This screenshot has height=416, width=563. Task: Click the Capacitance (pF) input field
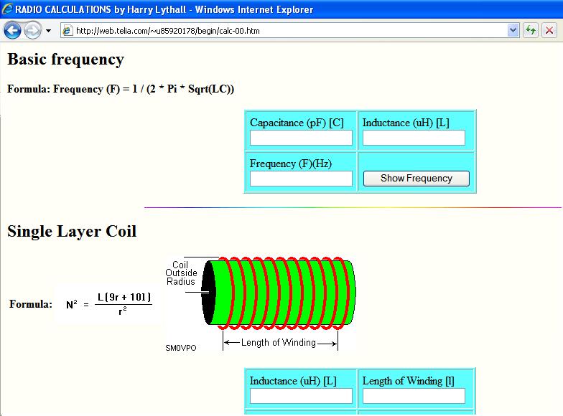301,138
